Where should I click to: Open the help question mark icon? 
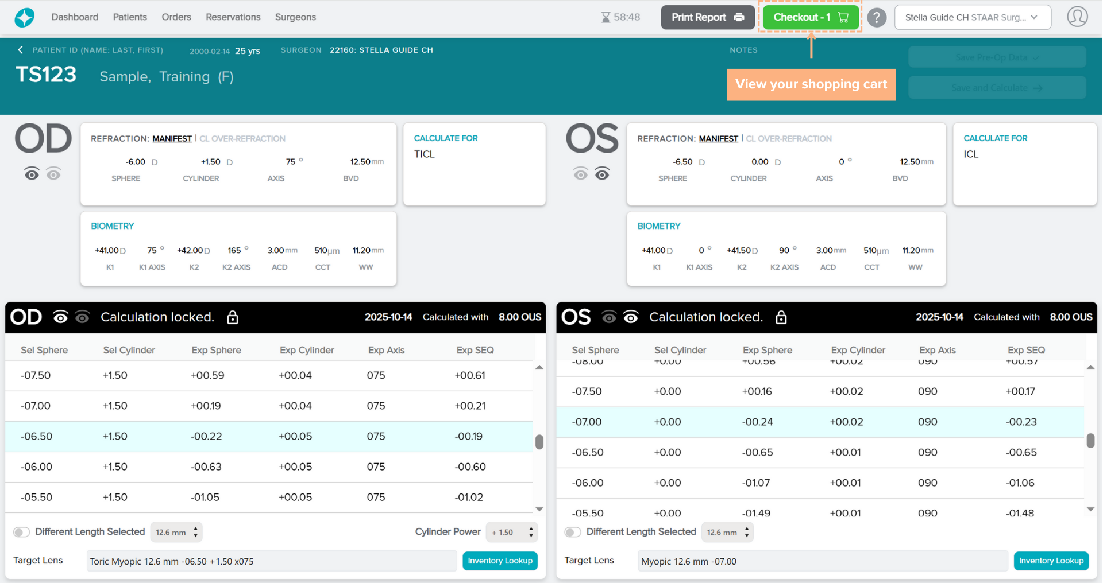coord(876,18)
